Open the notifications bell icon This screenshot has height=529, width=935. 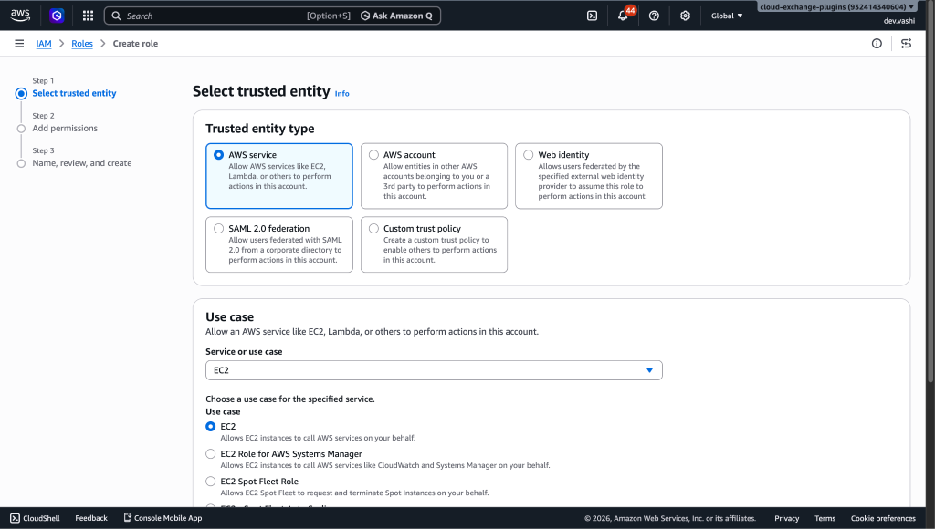click(x=623, y=16)
